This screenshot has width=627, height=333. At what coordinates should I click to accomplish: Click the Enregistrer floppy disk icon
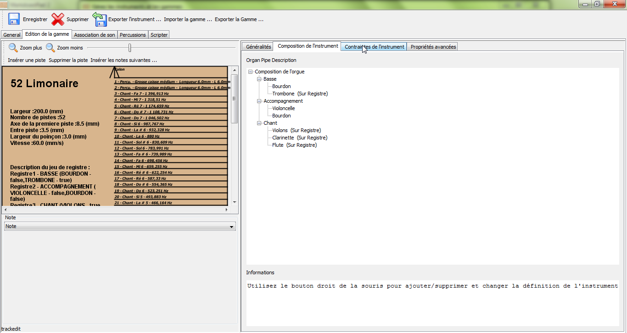14,19
